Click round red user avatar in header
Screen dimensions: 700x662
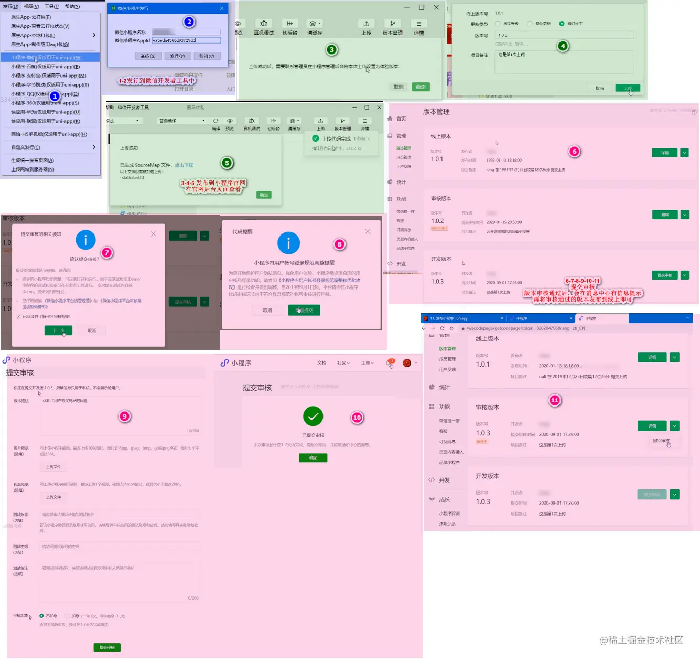[x=407, y=363]
